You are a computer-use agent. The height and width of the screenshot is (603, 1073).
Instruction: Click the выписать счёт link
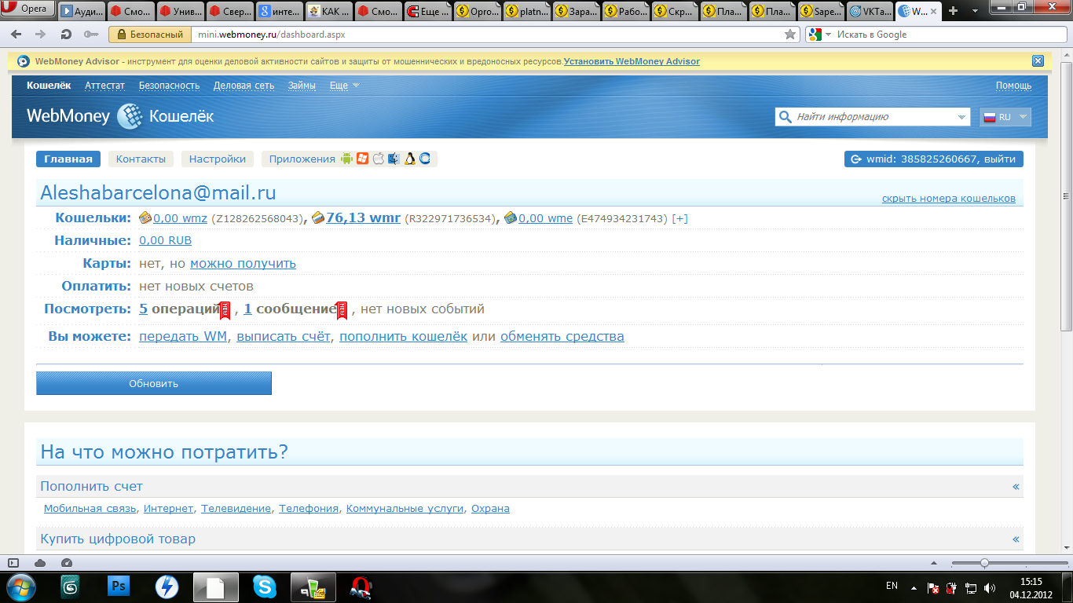tap(284, 337)
